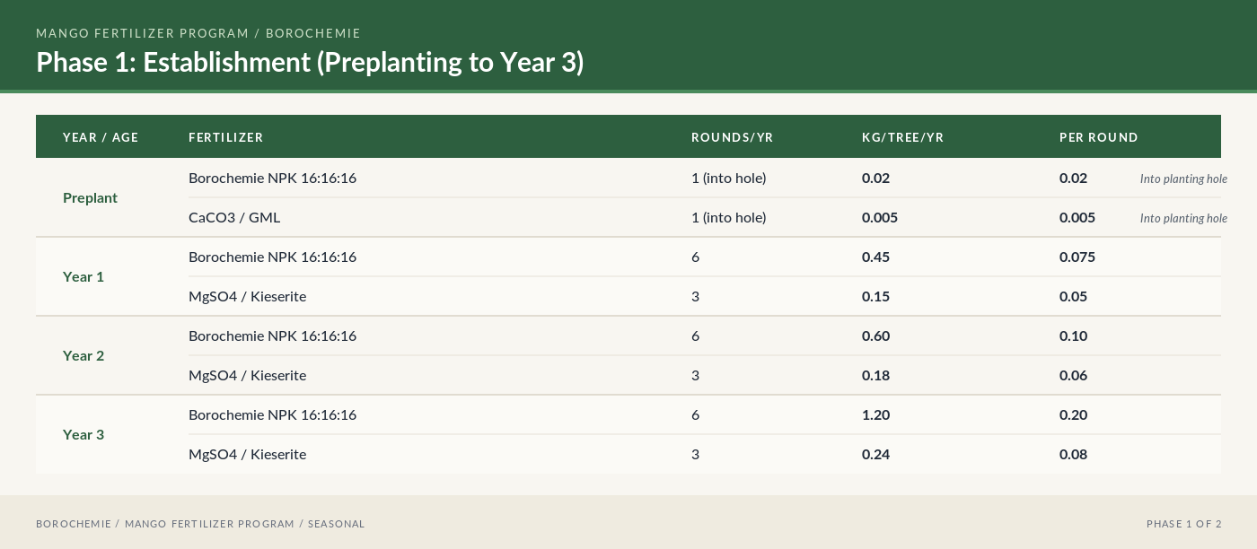Click the Phase 1 Establishment title
1257x549 pixels.
[x=310, y=62]
